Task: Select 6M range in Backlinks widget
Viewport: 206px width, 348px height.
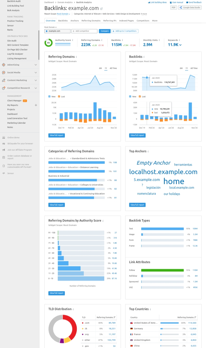Action: [x=181, y=68]
